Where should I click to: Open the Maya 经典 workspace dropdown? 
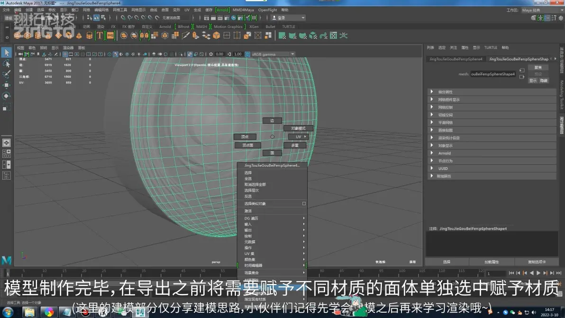[x=541, y=10]
